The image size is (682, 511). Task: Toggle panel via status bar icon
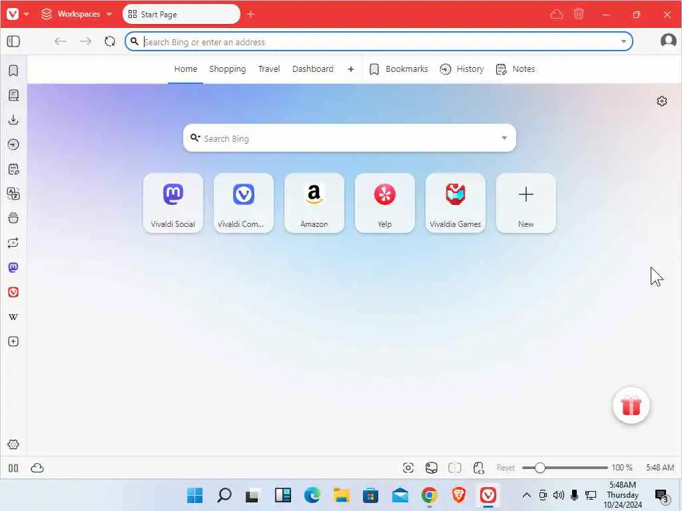pos(13,468)
